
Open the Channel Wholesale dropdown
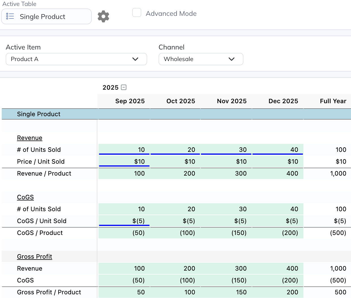point(201,59)
